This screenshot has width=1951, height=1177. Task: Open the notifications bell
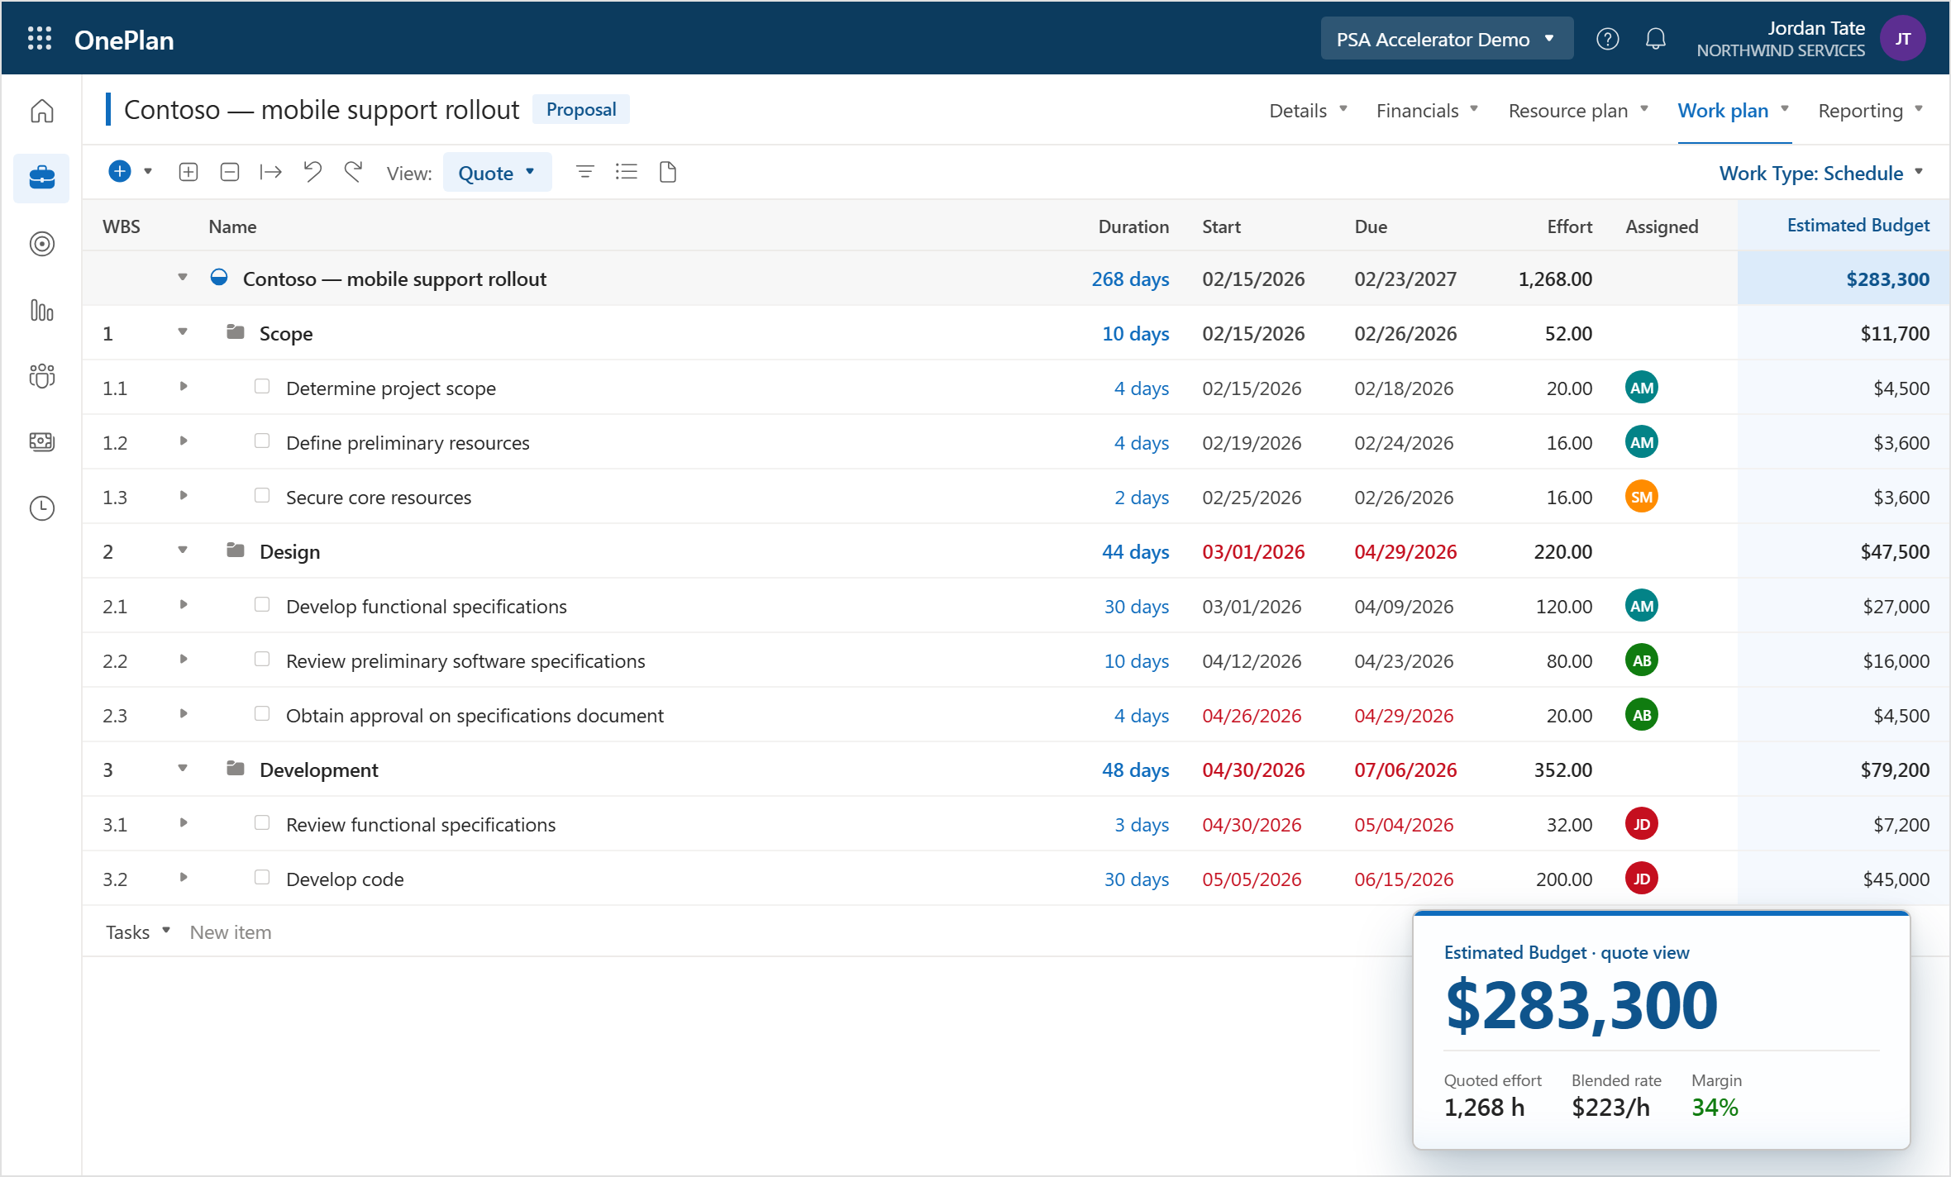(x=1655, y=39)
